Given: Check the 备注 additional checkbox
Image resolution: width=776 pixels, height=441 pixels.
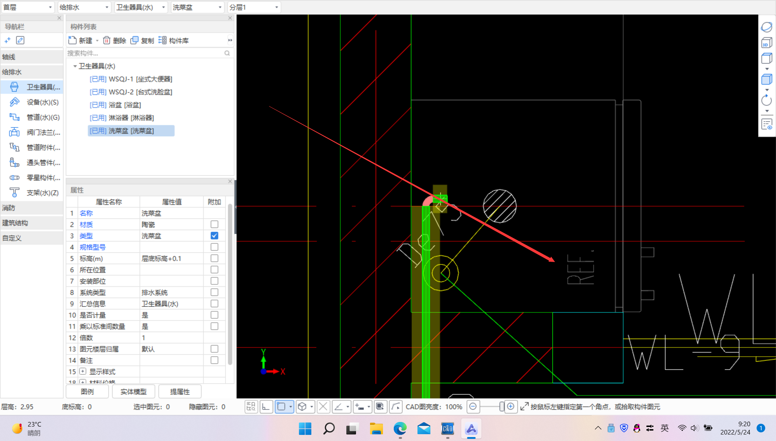Looking at the screenshot, I should coord(214,360).
